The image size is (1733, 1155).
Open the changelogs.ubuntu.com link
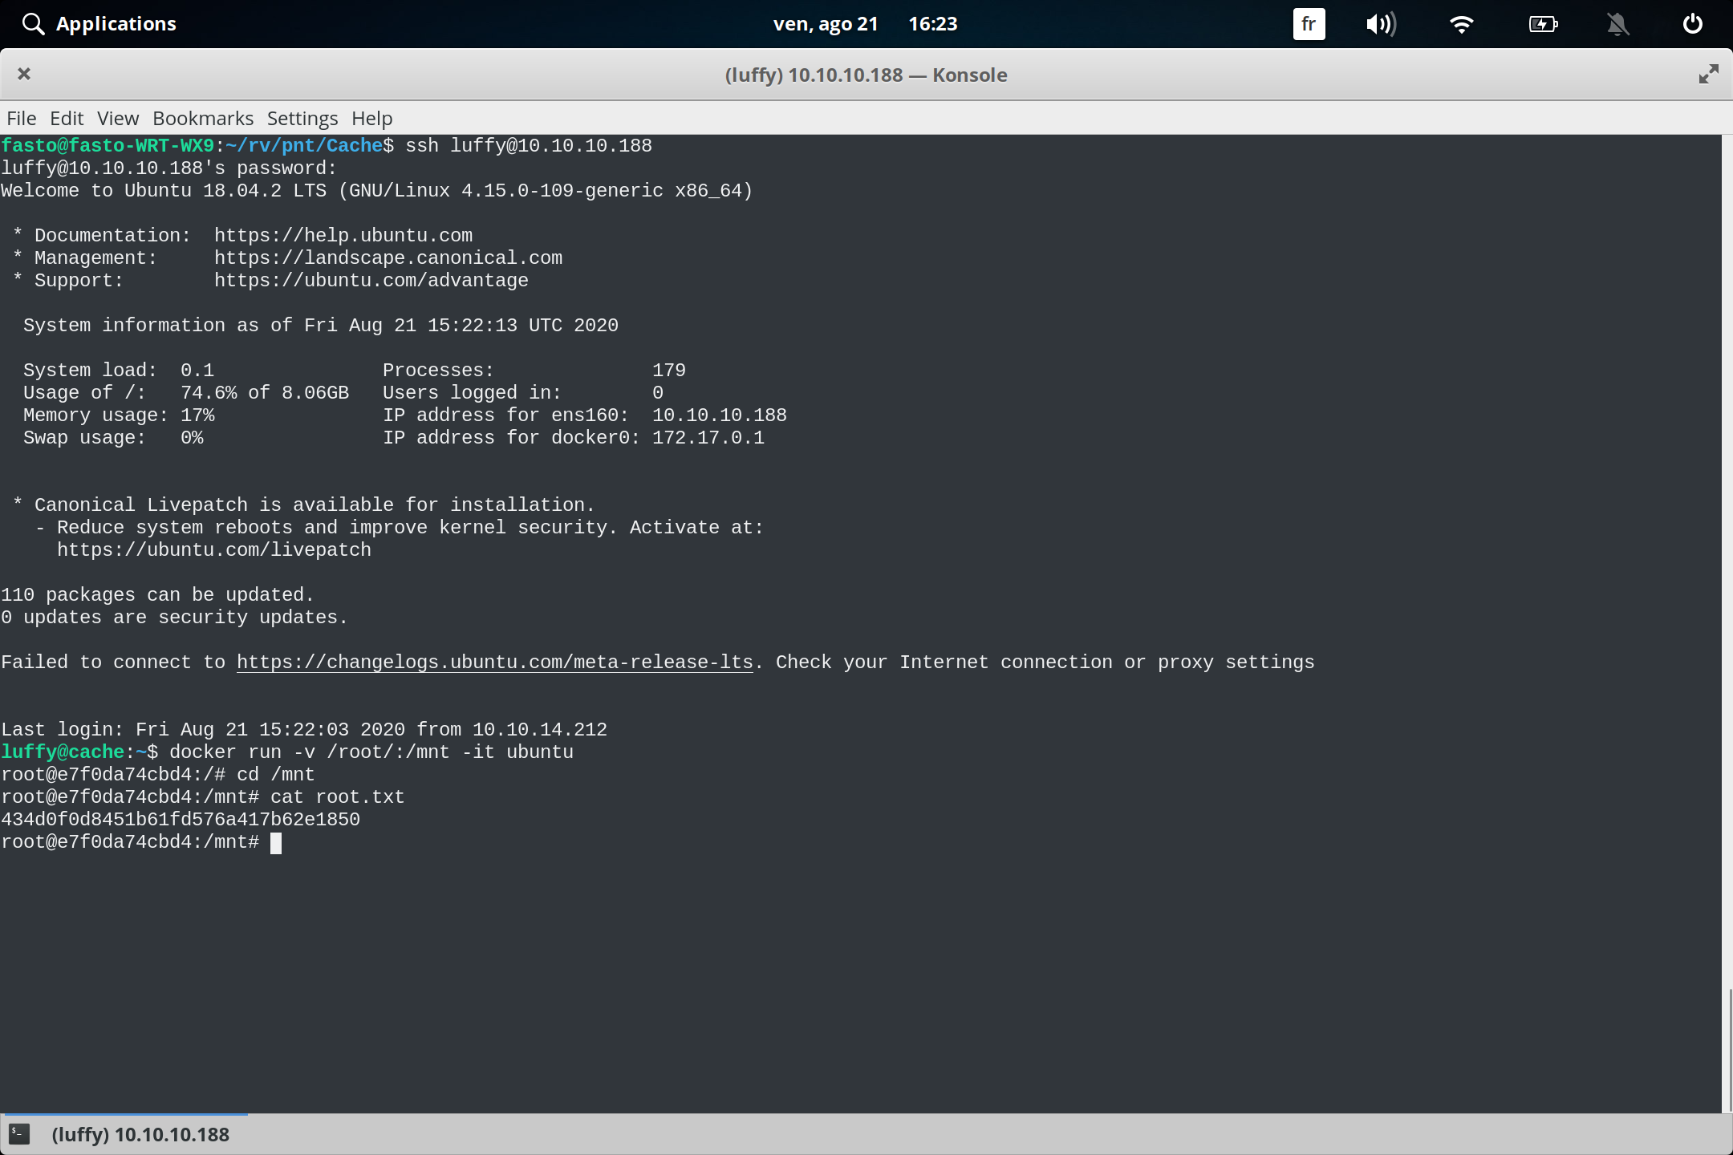tap(494, 662)
